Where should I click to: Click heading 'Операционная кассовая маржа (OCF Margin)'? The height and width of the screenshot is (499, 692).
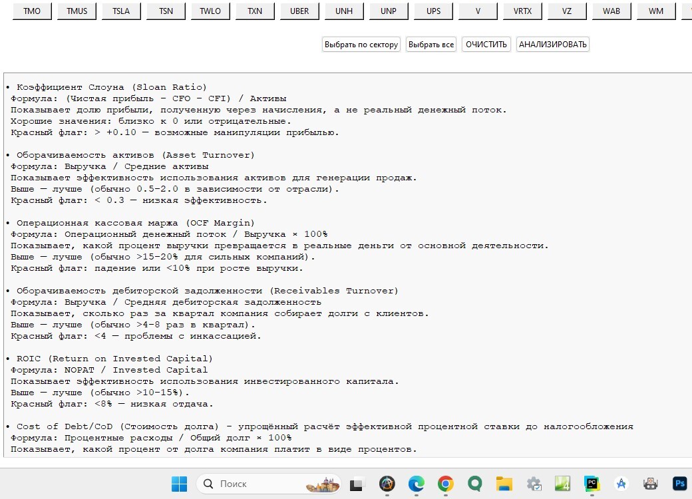[x=136, y=224]
